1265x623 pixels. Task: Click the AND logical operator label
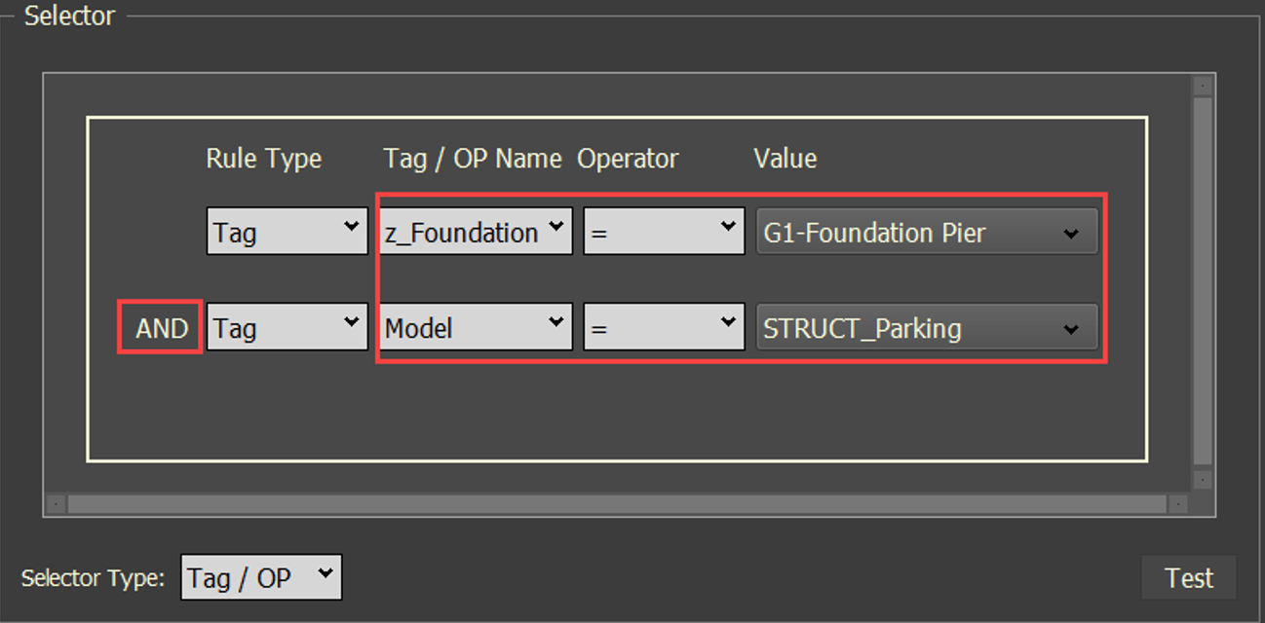coord(161,328)
